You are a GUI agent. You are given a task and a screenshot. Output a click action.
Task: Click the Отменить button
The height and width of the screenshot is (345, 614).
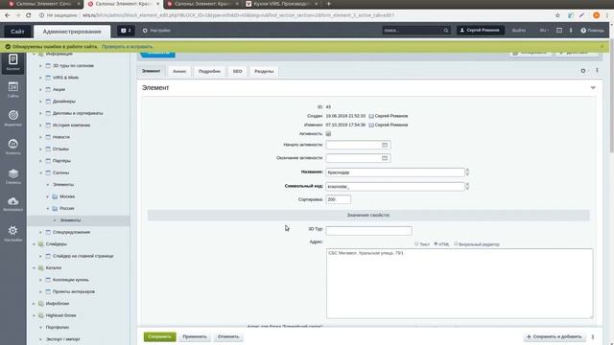(x=228, y=336)
